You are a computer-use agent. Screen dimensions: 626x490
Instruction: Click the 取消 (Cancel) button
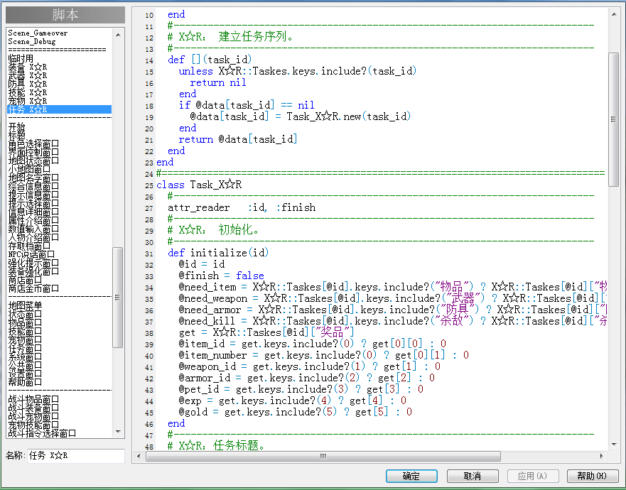473,476
